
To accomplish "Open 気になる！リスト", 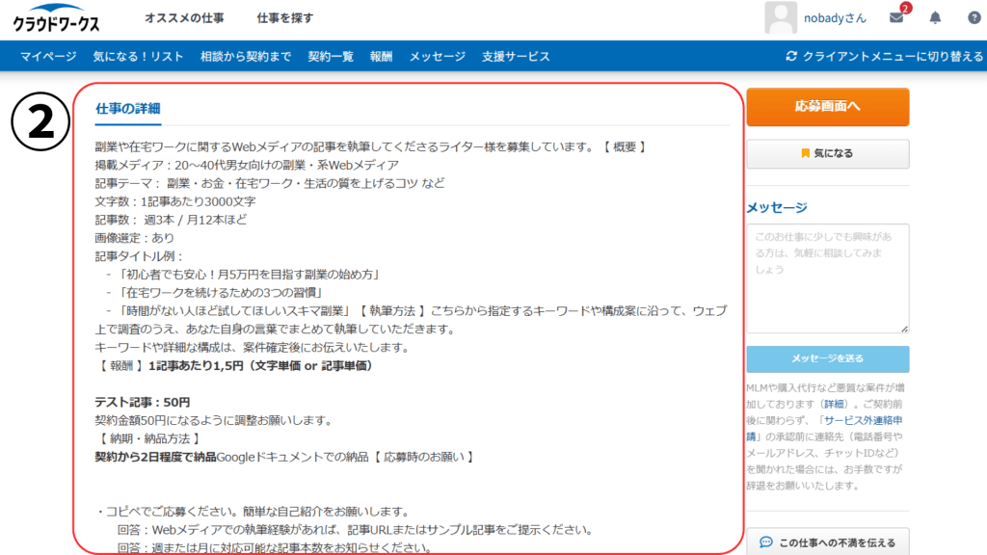I will tap(139, 57).
